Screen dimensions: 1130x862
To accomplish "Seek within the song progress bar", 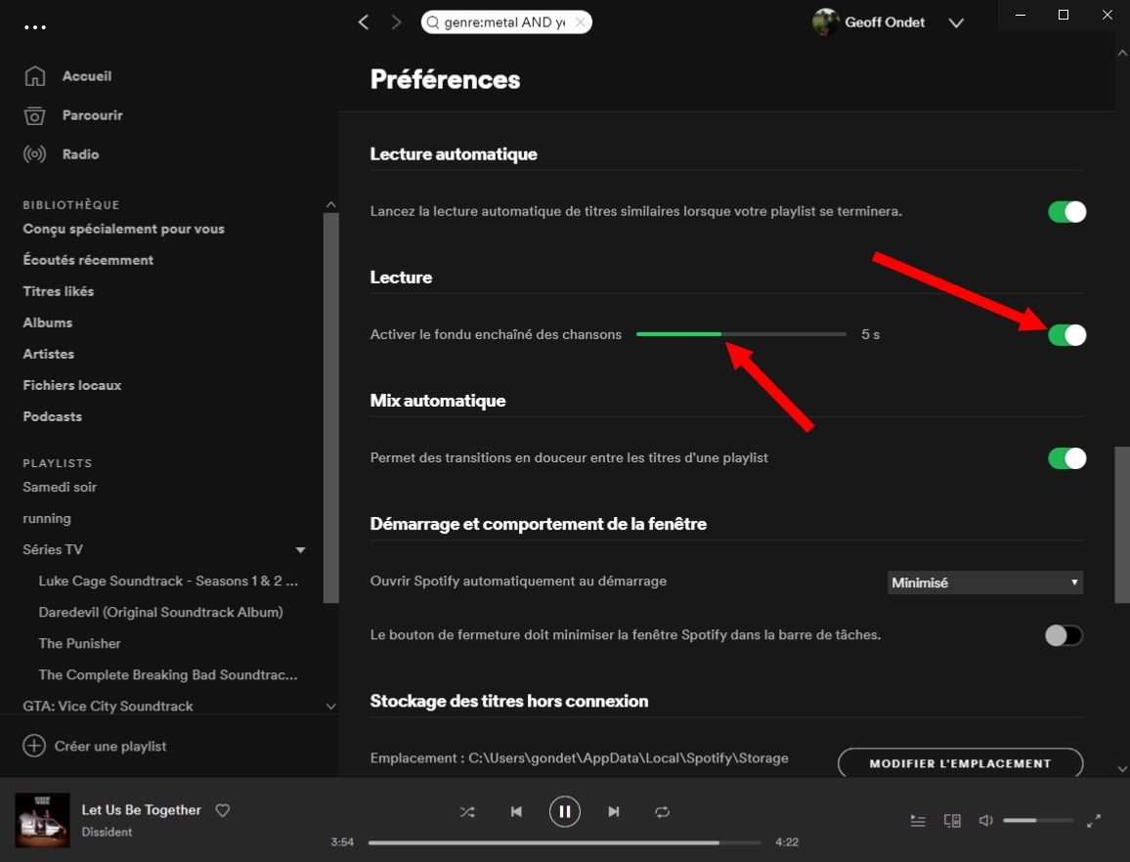I will pos(564,842).
